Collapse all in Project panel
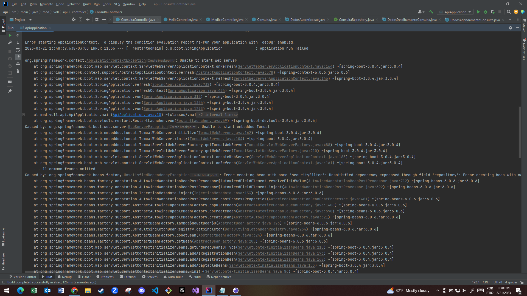 coord(88,19)
